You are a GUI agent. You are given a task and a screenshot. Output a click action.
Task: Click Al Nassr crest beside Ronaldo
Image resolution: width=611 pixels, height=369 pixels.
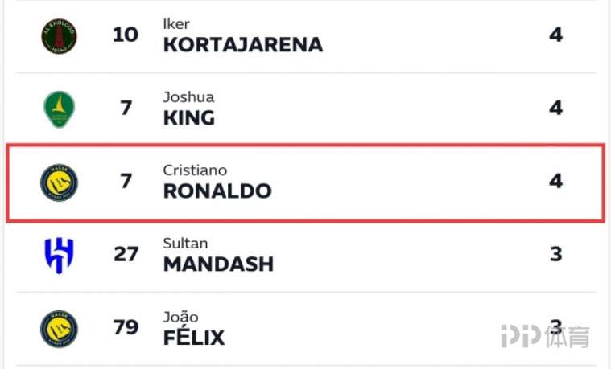pyautogui.click(x=60, y=182)
